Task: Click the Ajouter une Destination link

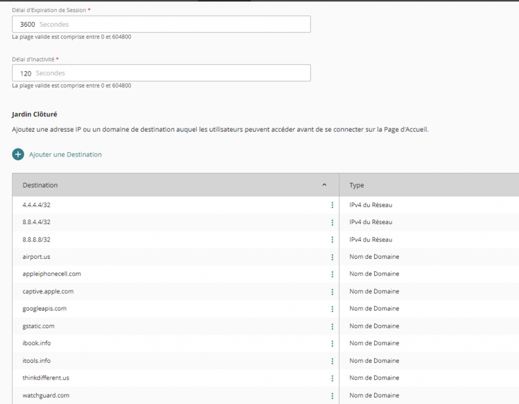Action: point(65,155)
